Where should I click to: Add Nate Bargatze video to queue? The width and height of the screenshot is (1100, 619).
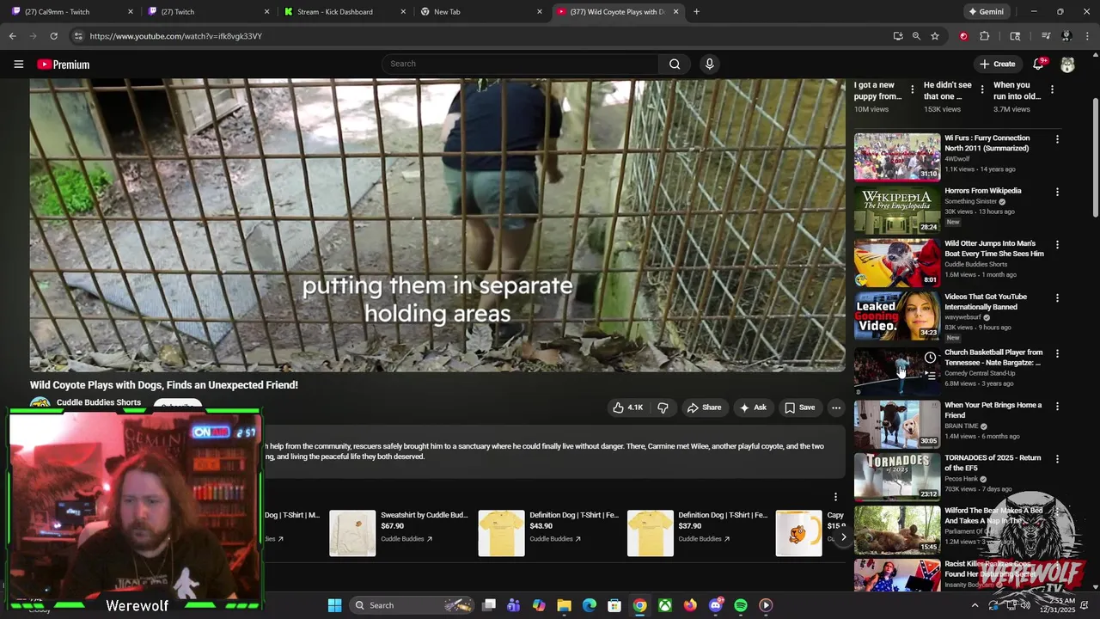coord(930,376)
